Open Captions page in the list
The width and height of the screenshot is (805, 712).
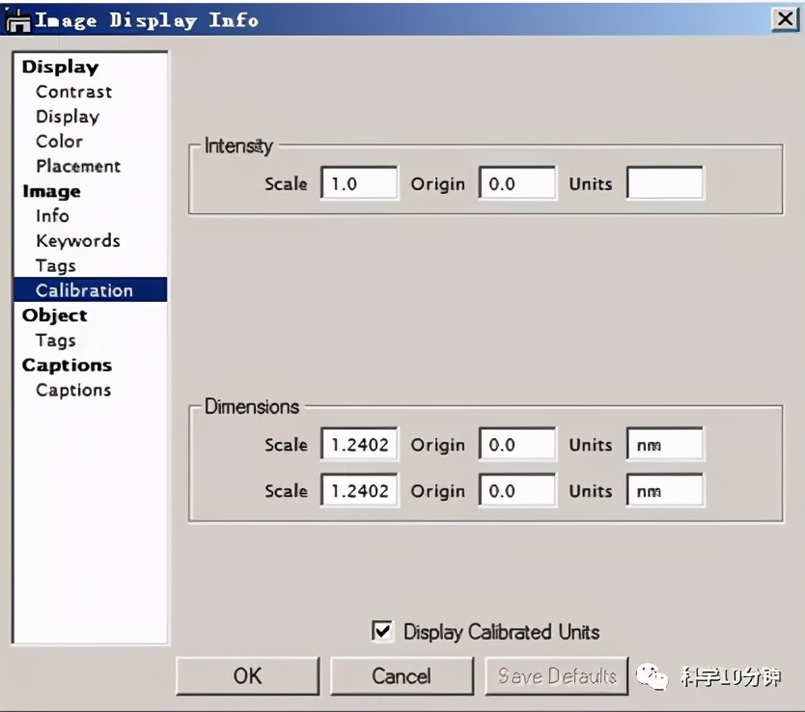click(73, 391)
